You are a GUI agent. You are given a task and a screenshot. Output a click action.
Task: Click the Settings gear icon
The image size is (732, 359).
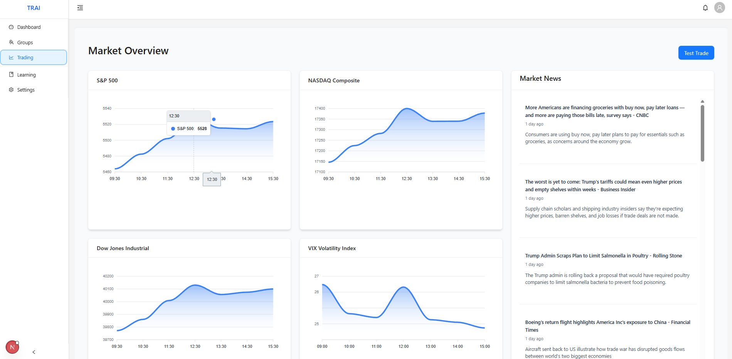(11, 90)
